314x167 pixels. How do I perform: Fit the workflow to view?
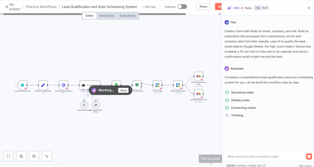(8, 156)
